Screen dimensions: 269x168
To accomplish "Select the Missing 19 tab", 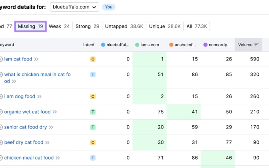I will (x=30, y=26).
